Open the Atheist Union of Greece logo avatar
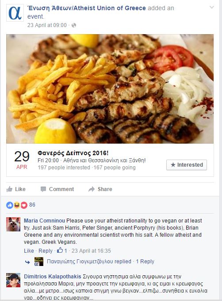 15,13
